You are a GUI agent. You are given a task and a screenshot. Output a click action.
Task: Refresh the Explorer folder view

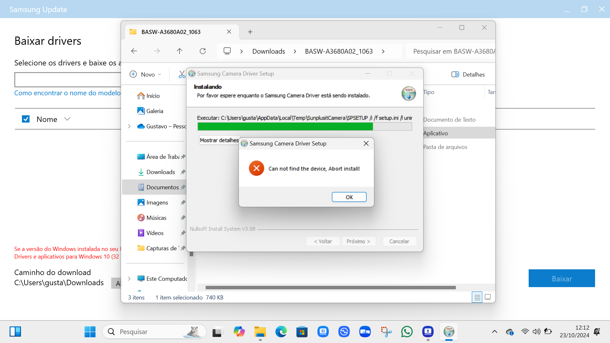(203, 51)
